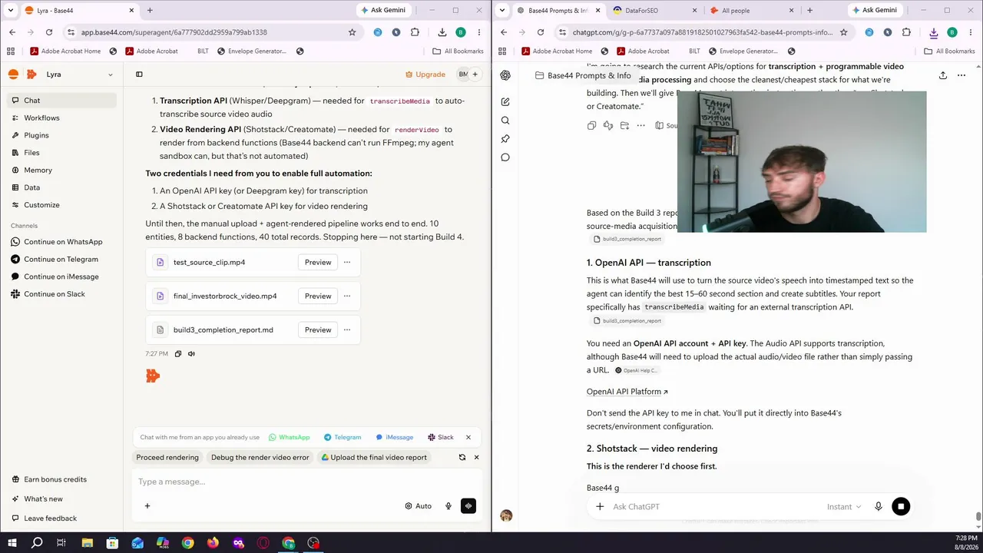This screenshot has width=983, height=553.
Task: Open the Auto model selector
Action: point(419,506)
